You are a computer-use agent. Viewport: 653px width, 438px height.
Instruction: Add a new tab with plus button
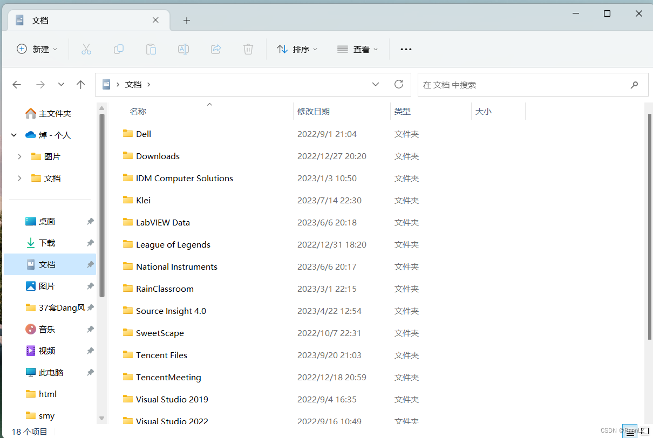[187, 20]
